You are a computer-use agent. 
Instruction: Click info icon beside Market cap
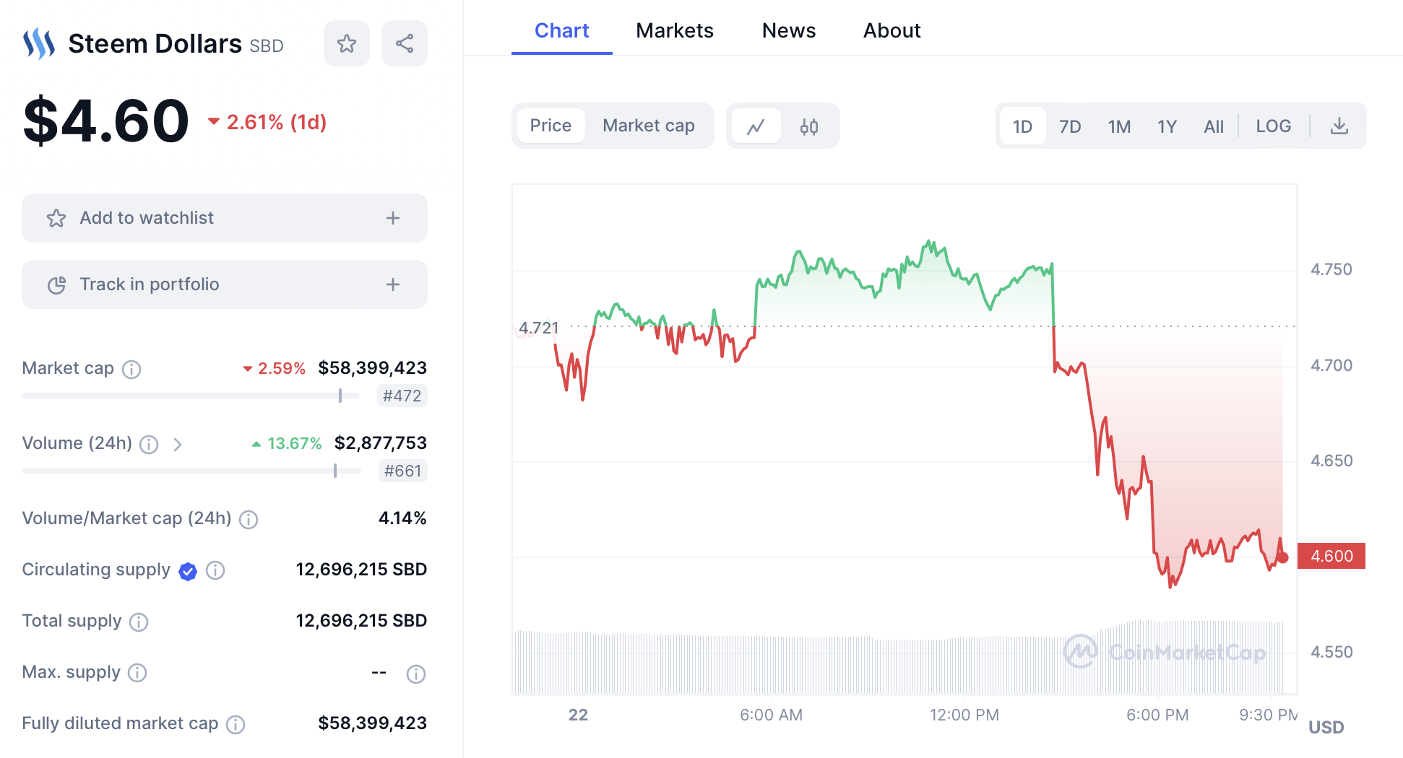[131, 370]
